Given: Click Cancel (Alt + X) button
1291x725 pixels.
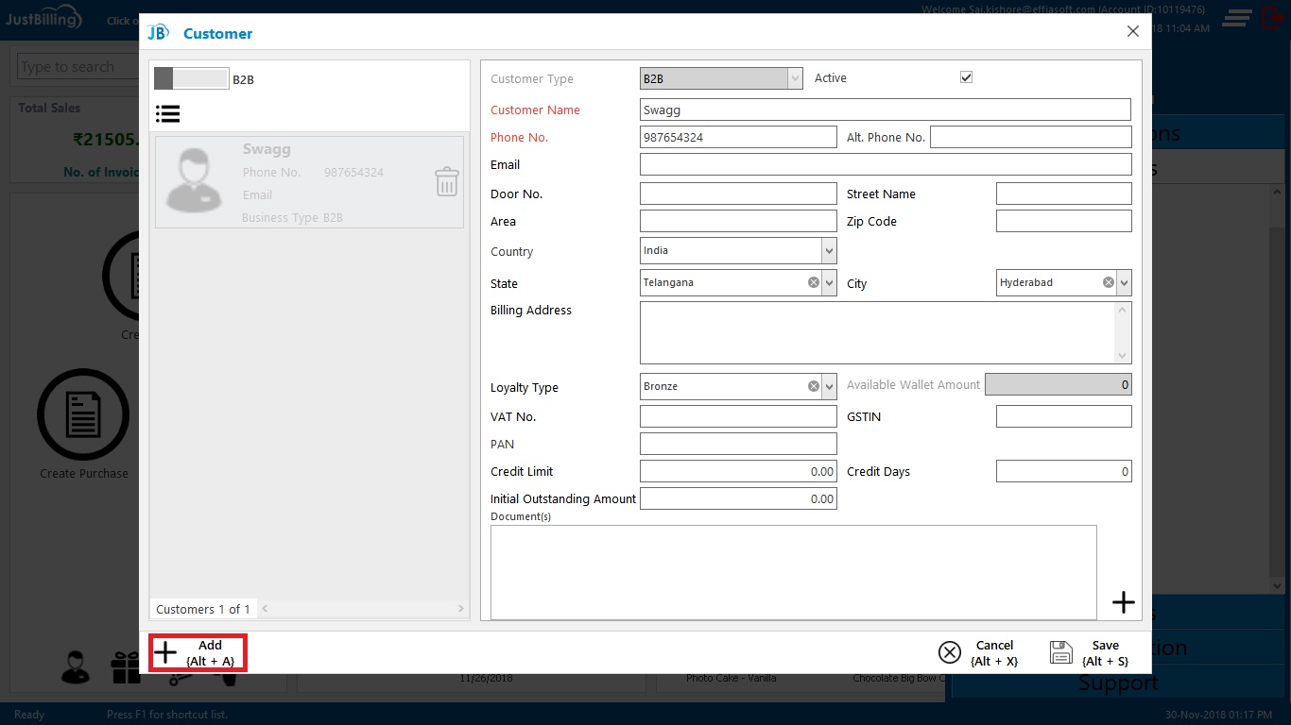Looking at the screenshot, I should point(978,653).
